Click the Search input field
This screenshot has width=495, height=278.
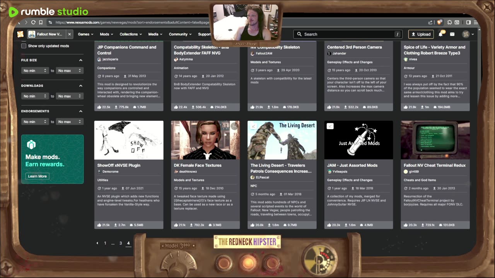(348, 34)
